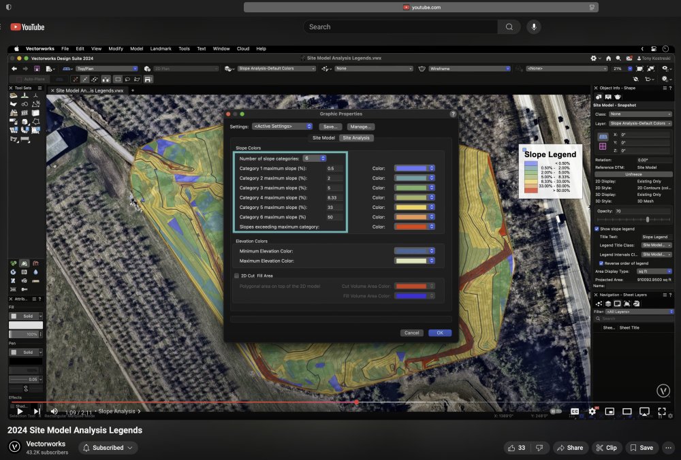Click the dislike thumbs down icon
Screen dimensions: 681x460
pos(539,448)
